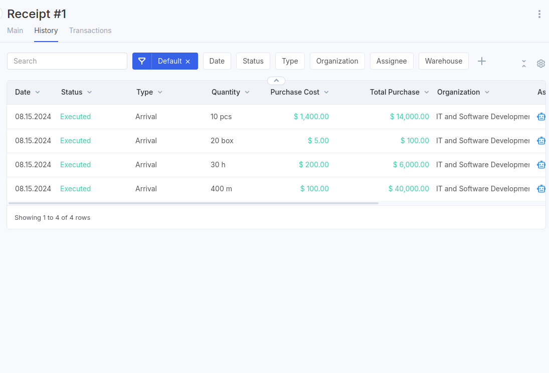549x373 pixels.
Task: Click the Organization filter button
Action: click(x=337, y=61)
